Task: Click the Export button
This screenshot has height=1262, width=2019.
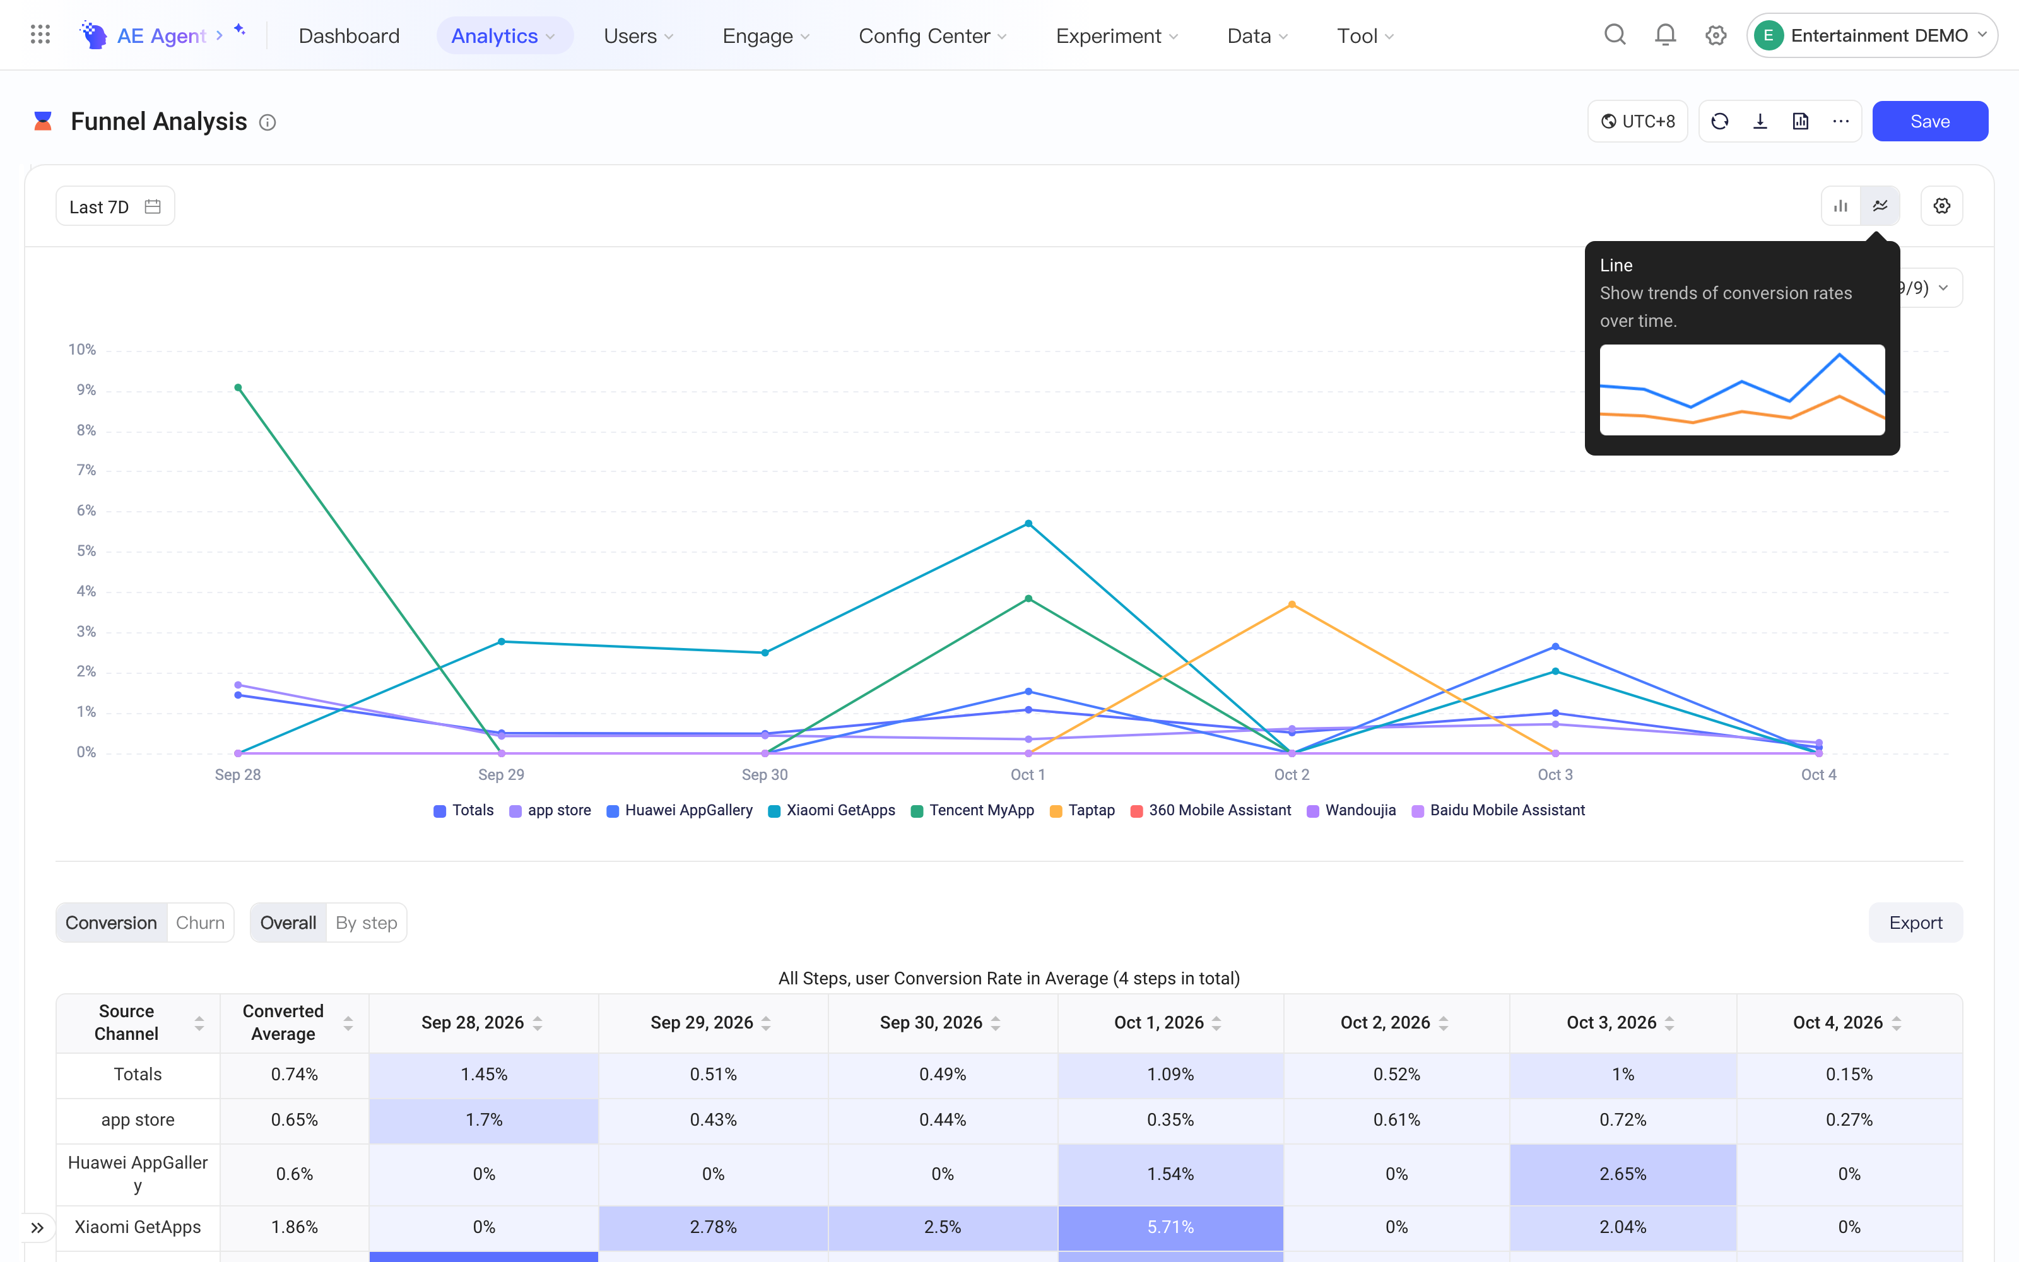Action: point(1916,923)
